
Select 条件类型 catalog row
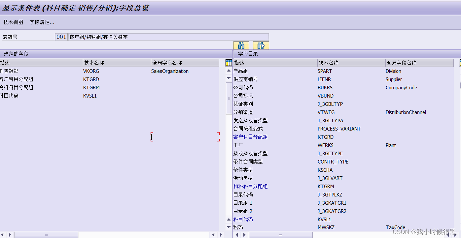click(243, 170)
